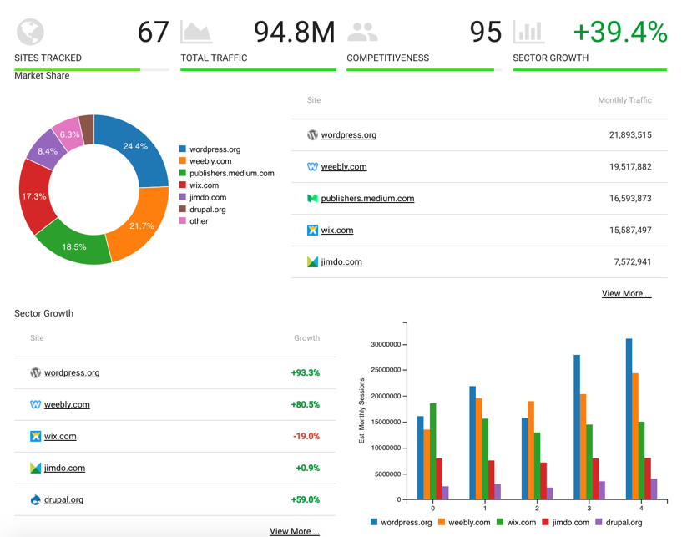Click WordPress logo in Sector Growth table

click(x=35, y=373)
